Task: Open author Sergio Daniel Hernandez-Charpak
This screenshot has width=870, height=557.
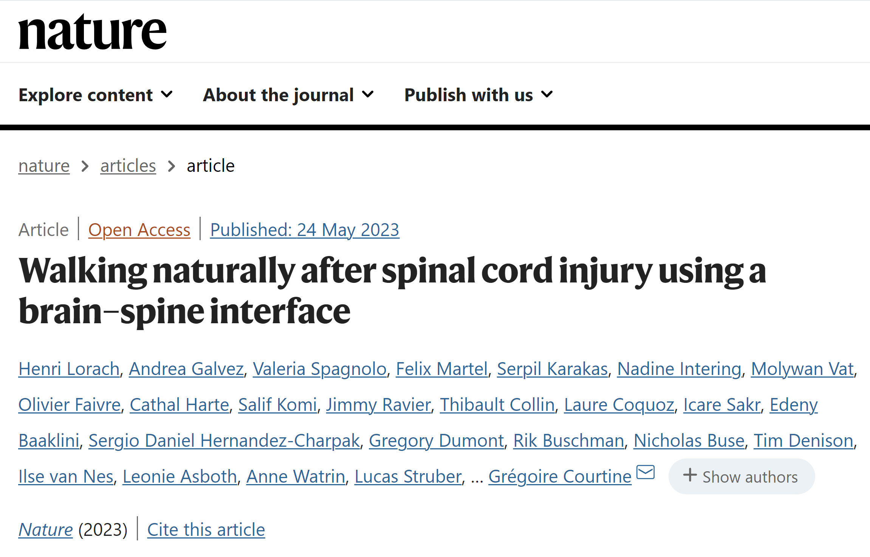Action: click(x=224, y=441)
